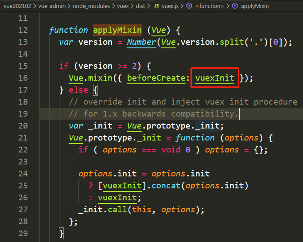The width and height of the screenshot is (303, 242).
Task: Click the mixin method on line 16
Action: click(x=100, y=78)
